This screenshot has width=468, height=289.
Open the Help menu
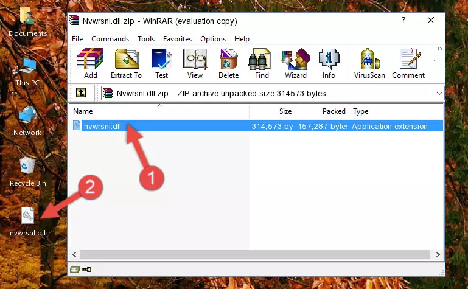pyautogui.click(x=242, y=39)
